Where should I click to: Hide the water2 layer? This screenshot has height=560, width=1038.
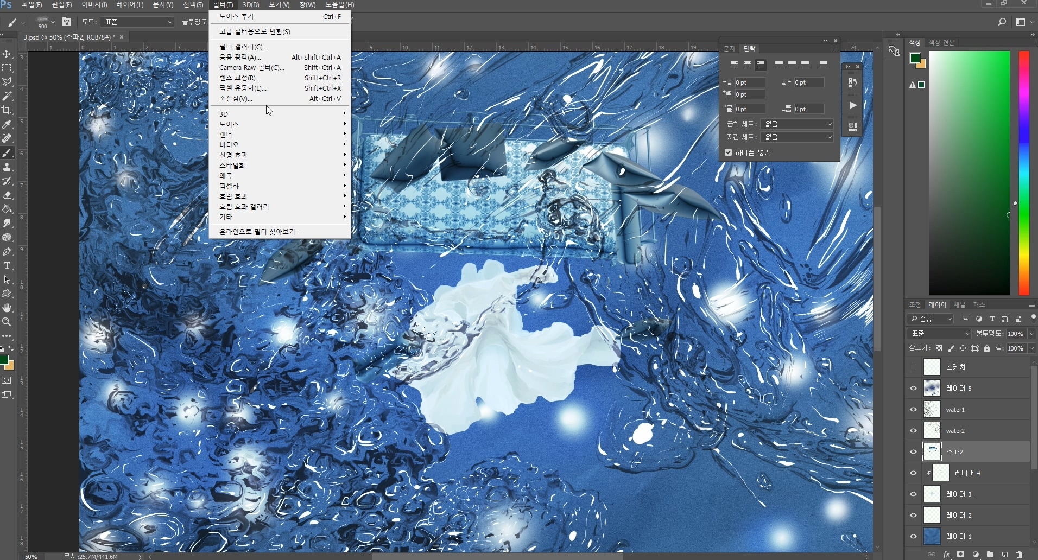click(x=913, y=431)
